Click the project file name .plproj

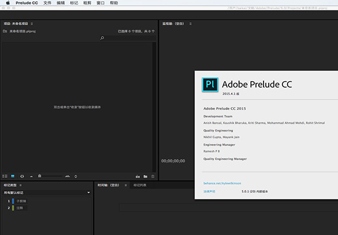[22, 31]
